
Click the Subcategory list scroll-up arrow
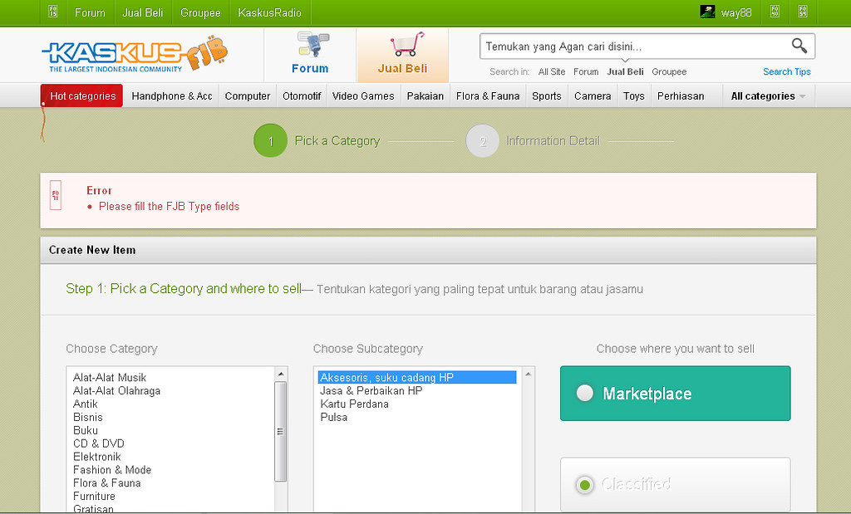point(528,374)
